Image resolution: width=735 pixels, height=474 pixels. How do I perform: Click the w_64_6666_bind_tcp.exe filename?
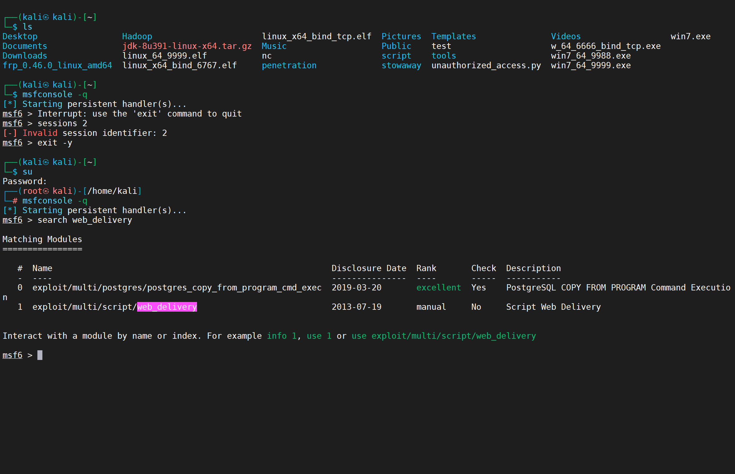[x=605, y=46]
